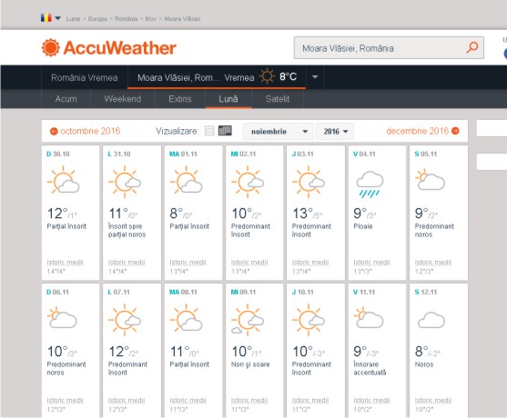Image resolution: width=507 pixels, height=418 pixels.
Task: Open the noiembrie month dropdown
Action: (x=278, y=132)
